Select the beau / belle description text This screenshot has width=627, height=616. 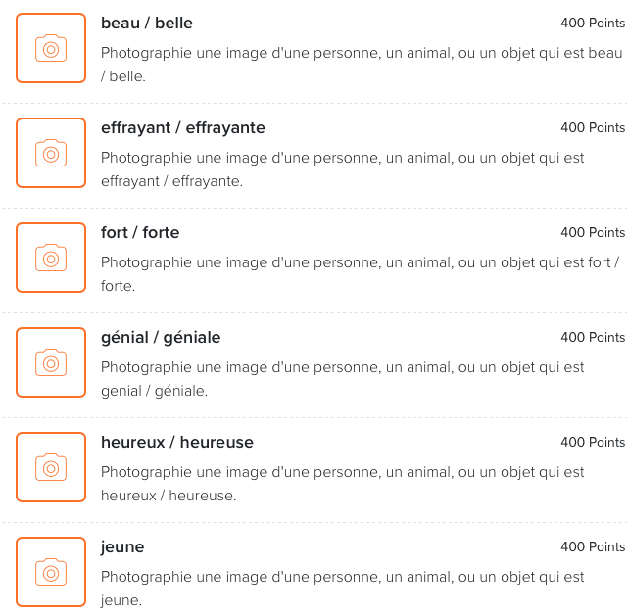click(362, 65)
